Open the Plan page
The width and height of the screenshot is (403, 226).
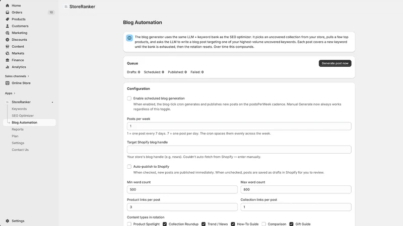pos(15,136)
